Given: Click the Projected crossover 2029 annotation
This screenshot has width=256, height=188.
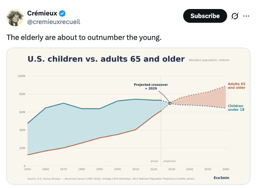Looking at the screenshot, I should point(151,87).
